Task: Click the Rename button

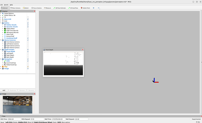Action: coord(31,90)
